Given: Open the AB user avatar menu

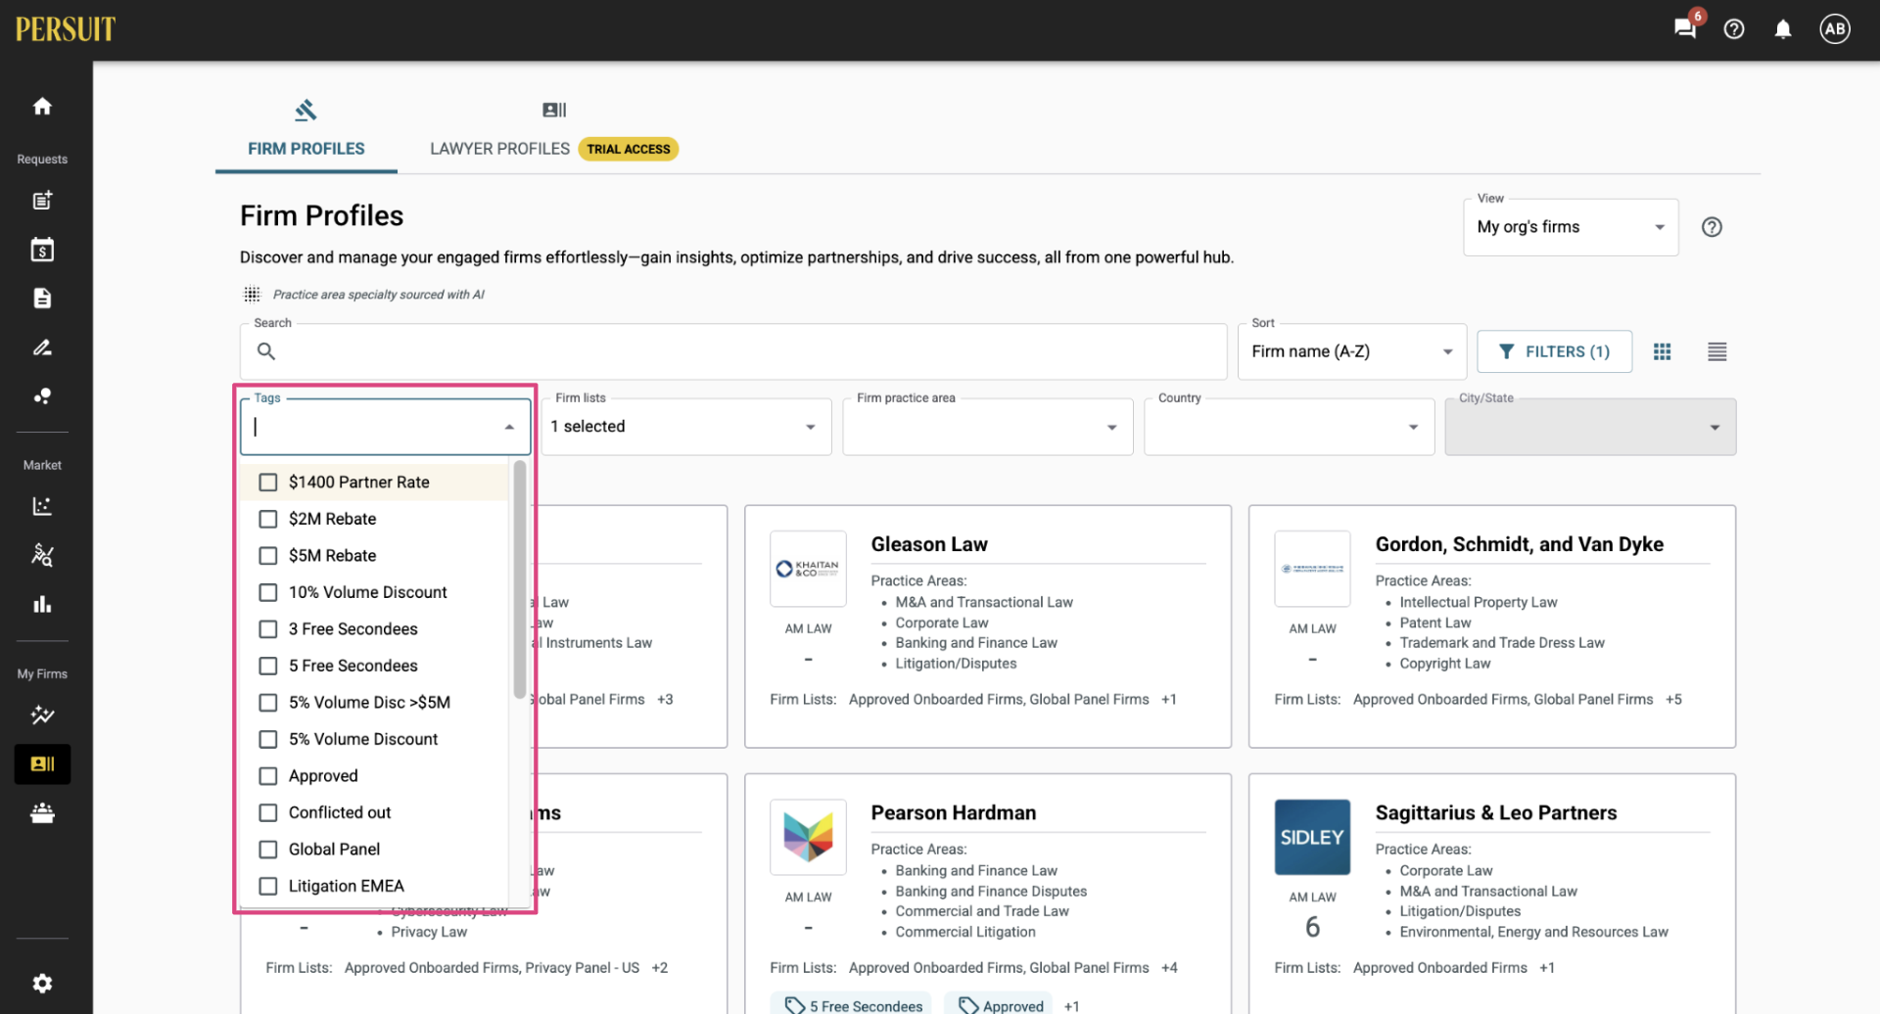Looking at the screenshot, I should pyautogui.click(x=1835, y=29).
